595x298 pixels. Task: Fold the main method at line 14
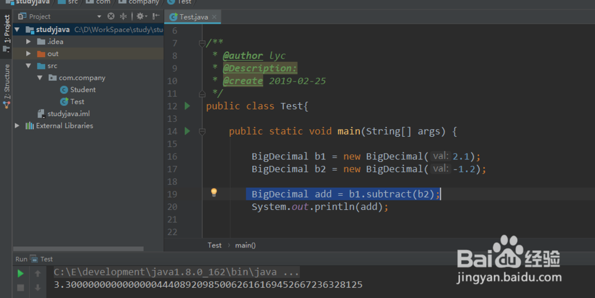(x=202, y=131)
